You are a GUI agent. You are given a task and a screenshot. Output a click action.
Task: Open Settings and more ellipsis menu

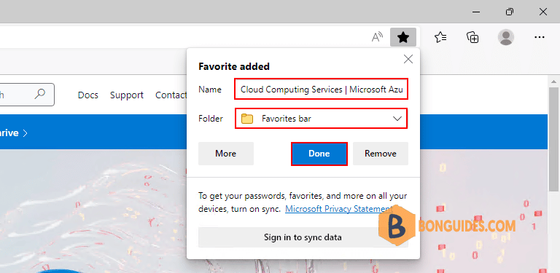(540, 37)
